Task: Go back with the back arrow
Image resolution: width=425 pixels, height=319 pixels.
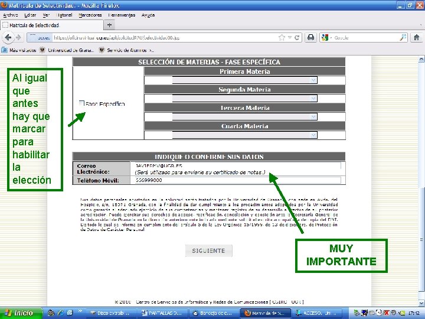Action: click(x=8, y=37)
